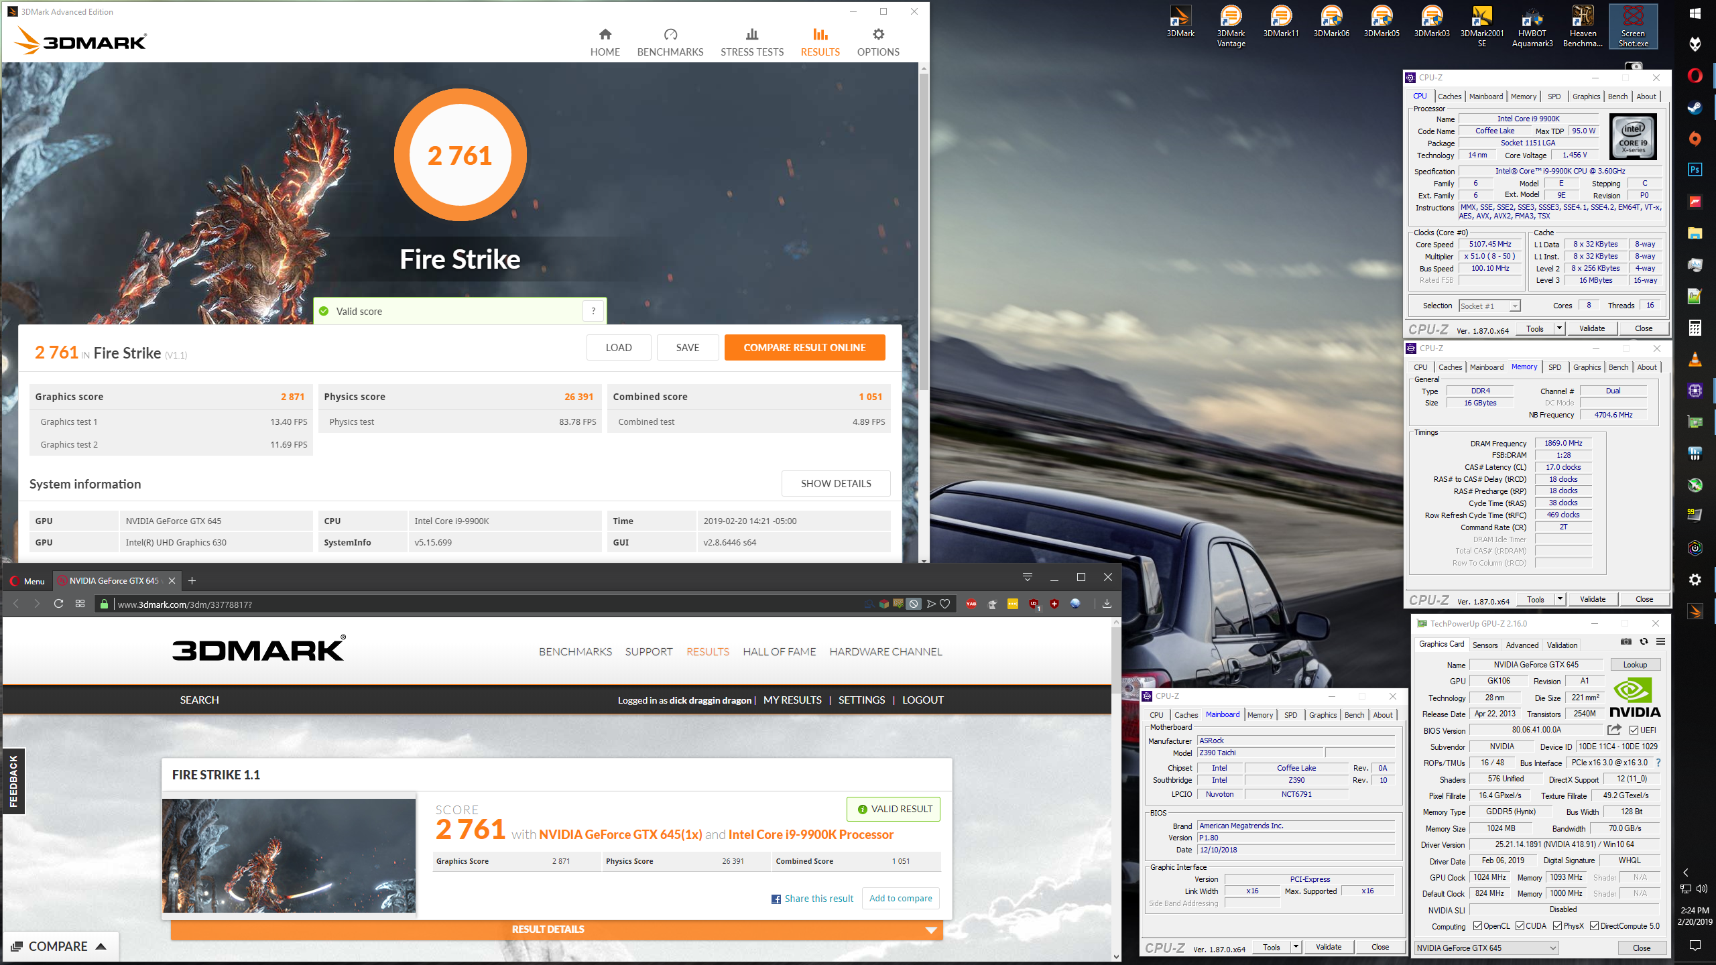Toggle UEFI checkbox in GPU-Z
The image size is (1716, 965).
(1634, 730)
